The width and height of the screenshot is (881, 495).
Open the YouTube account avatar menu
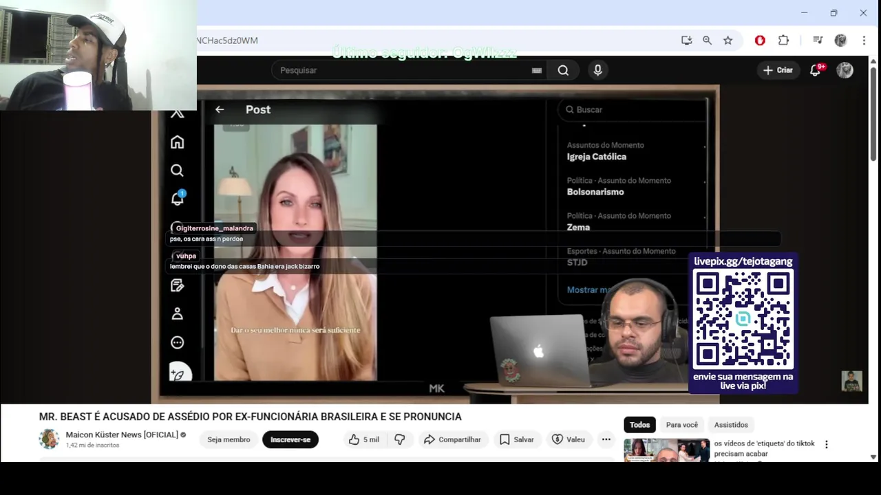click(x=845, y=70)
